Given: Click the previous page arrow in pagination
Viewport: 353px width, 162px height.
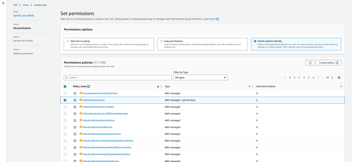Looking at the screenshot, I should [x=285, y=77].
